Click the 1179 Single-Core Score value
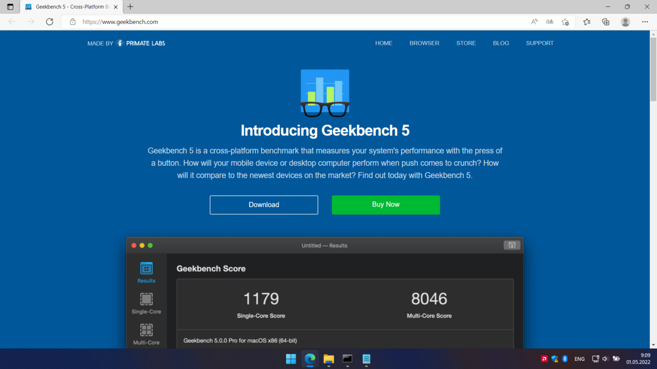The width and height of the screenshot is (657, 369). (x=261, y=298)
